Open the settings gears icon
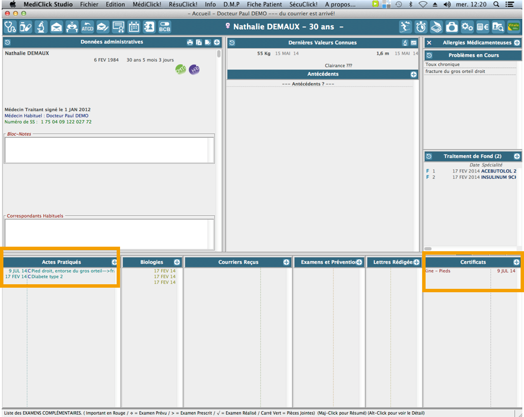 pyautogui.click(x=467, y=27)
